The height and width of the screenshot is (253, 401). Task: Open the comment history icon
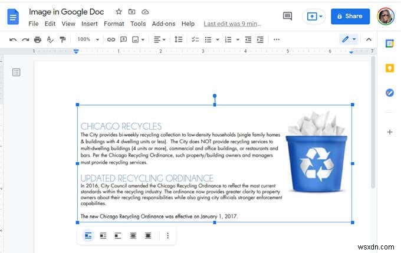click(x=287, y=16)
